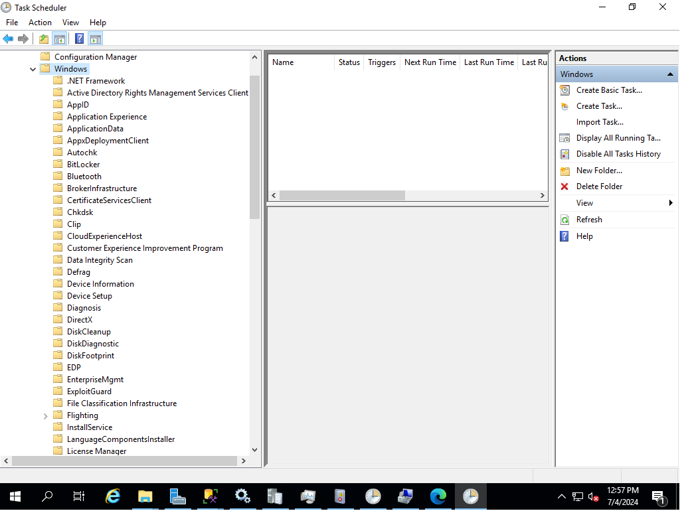Expand the View submenu arrow in Actions
The height and width of the screenshot is (511, 680).
(x=671, y=203)
